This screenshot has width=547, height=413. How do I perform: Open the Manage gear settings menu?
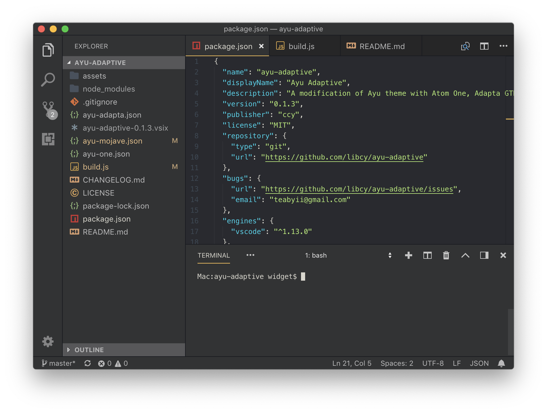click(x=48, y=342)
